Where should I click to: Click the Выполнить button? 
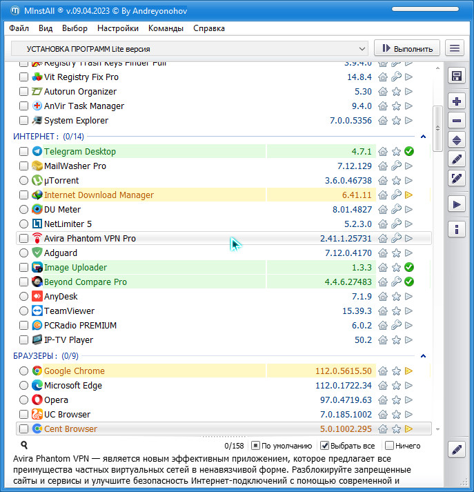coord(407,48)
